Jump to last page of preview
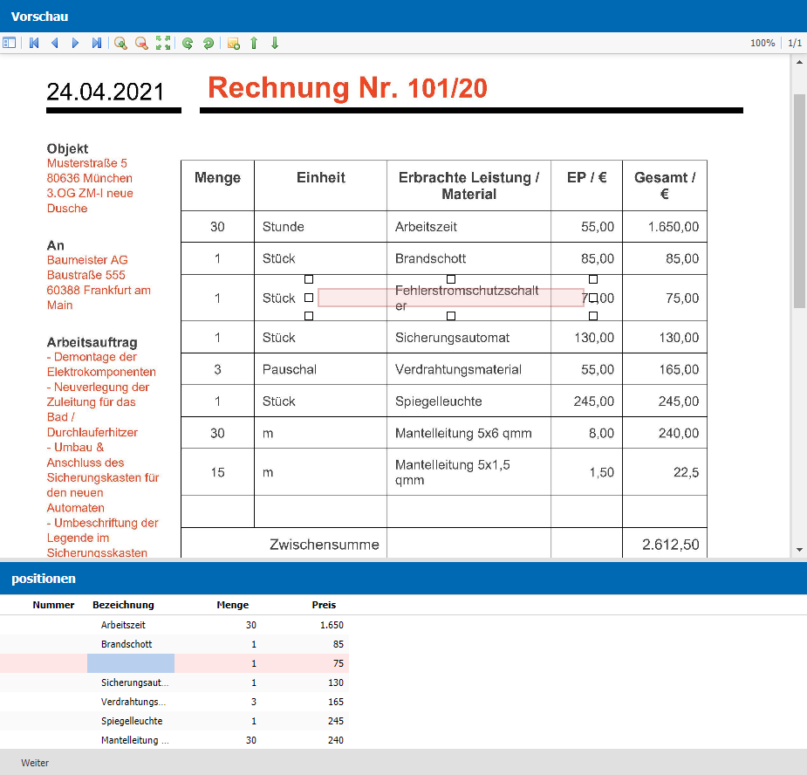The image size is (807, 775). (96, 44)
